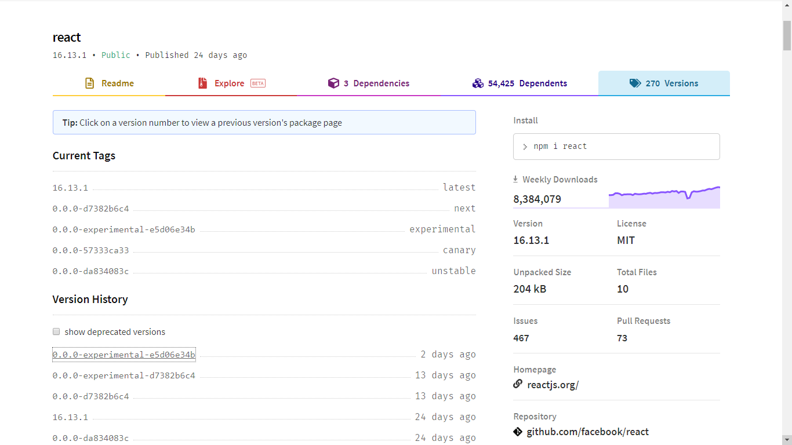
Task: Click the '2 days ago' timestamp
Action: tap(448, 355)
